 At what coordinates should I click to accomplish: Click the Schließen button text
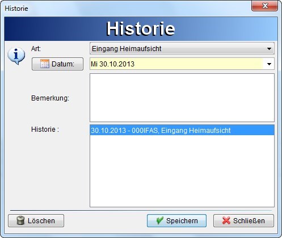coord(249,221)
